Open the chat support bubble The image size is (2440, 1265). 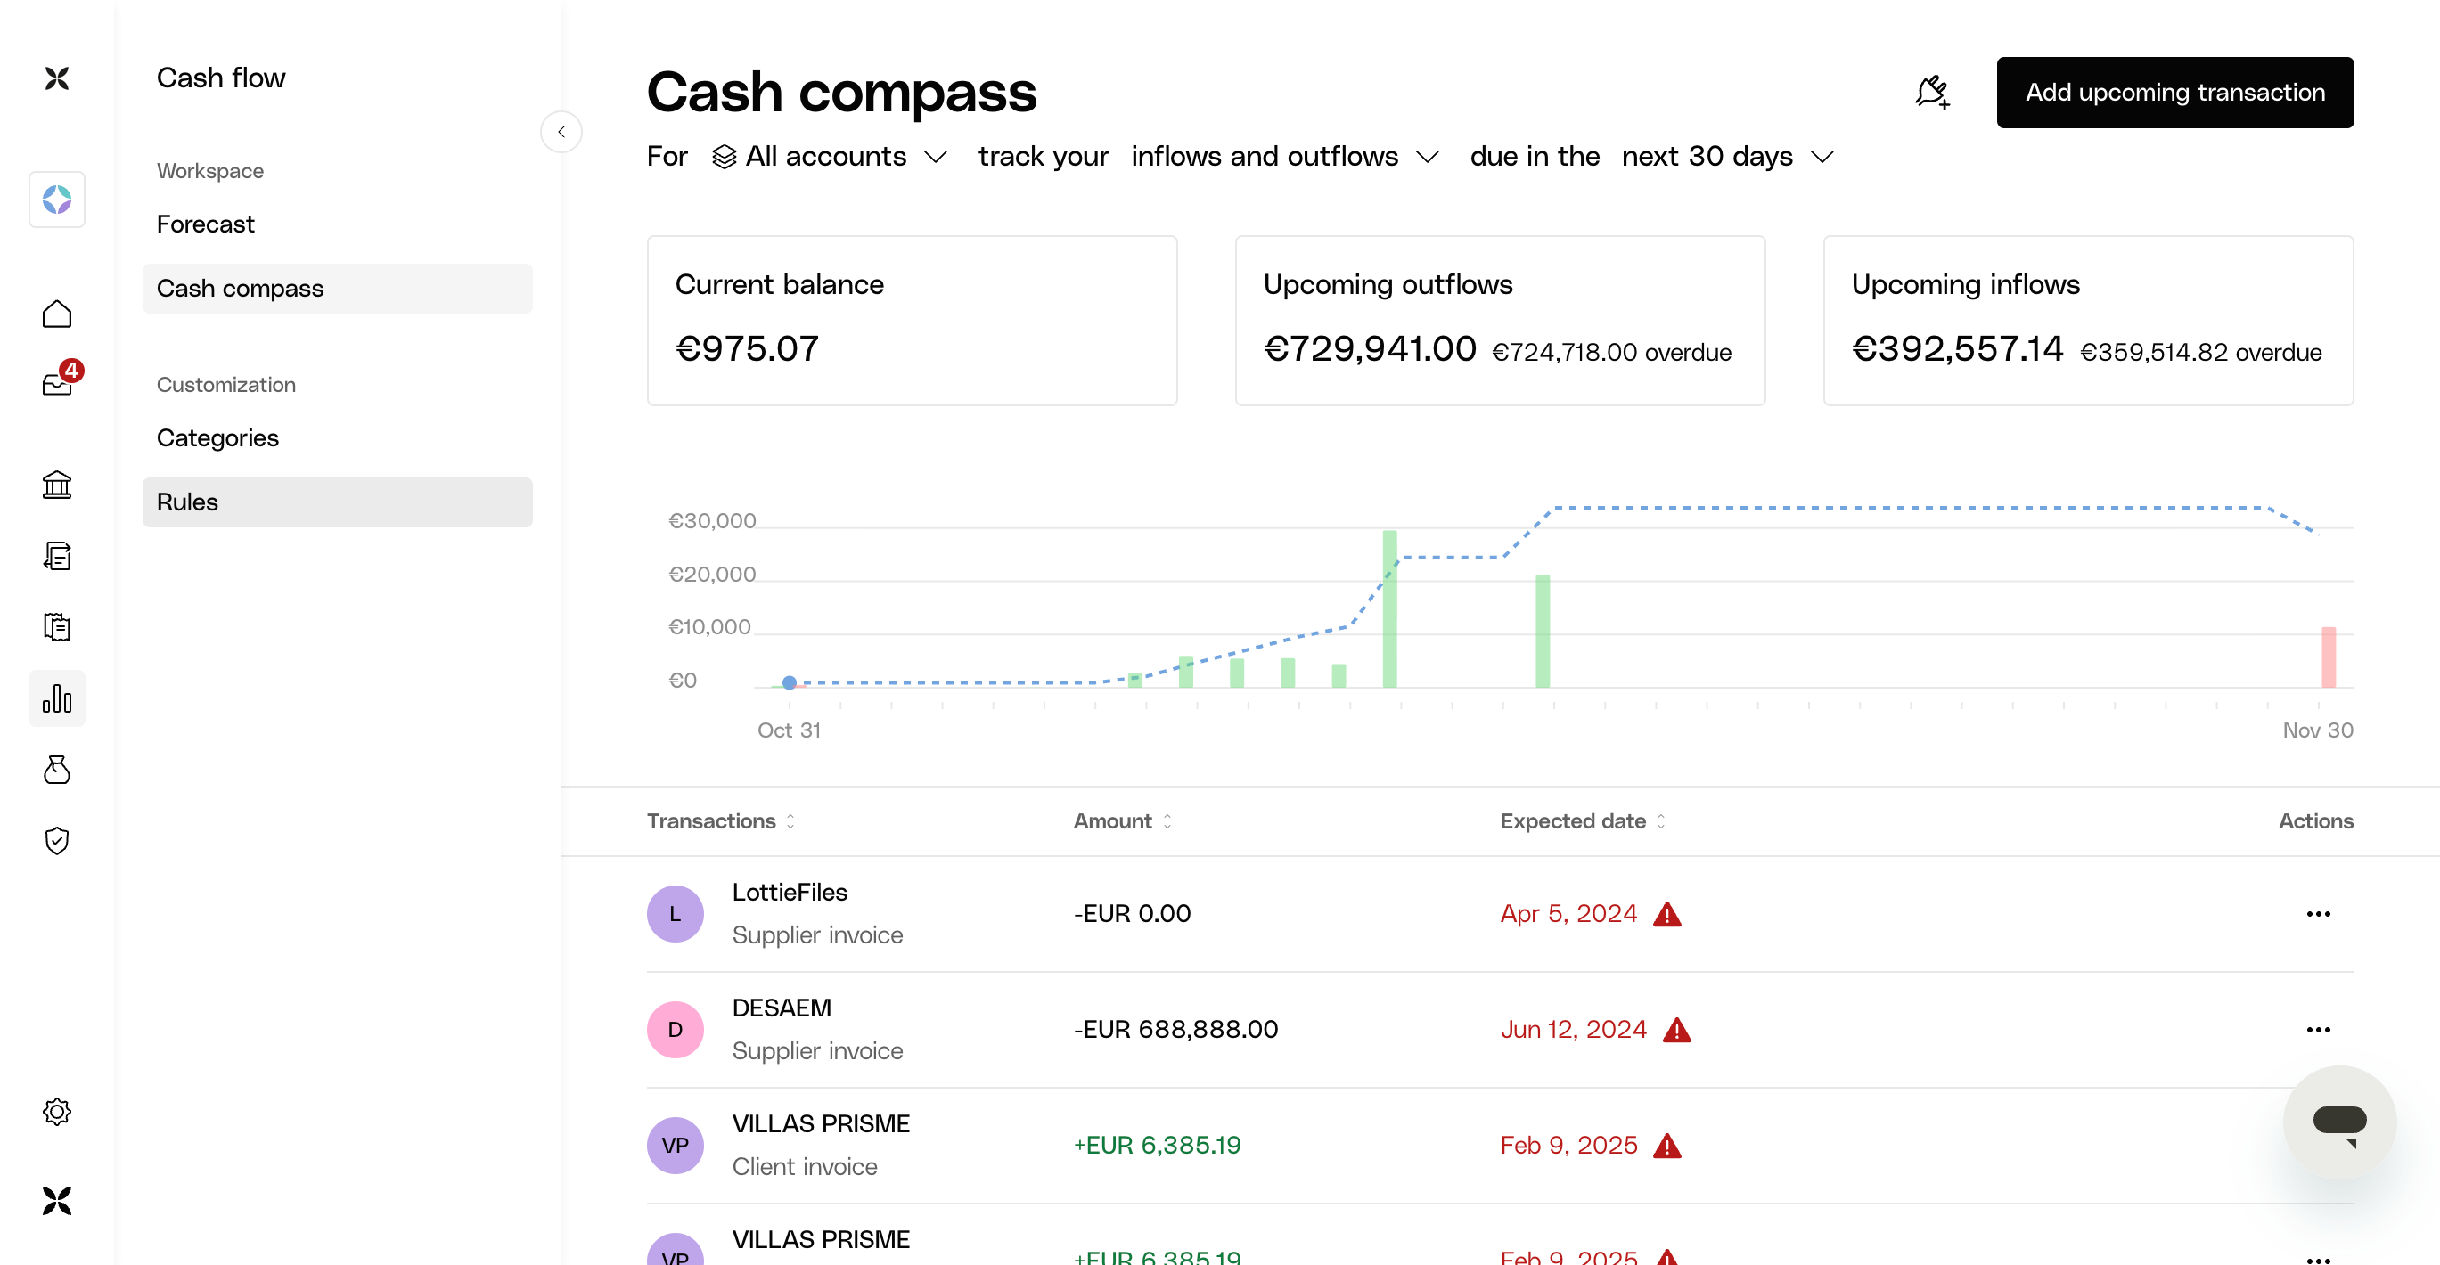2338,1121
